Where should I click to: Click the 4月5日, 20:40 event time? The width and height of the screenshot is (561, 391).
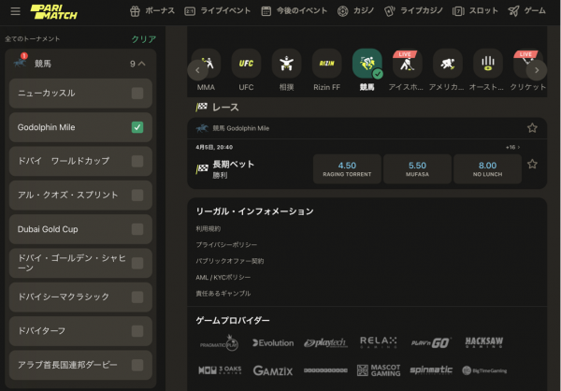[x=214, y=147]
